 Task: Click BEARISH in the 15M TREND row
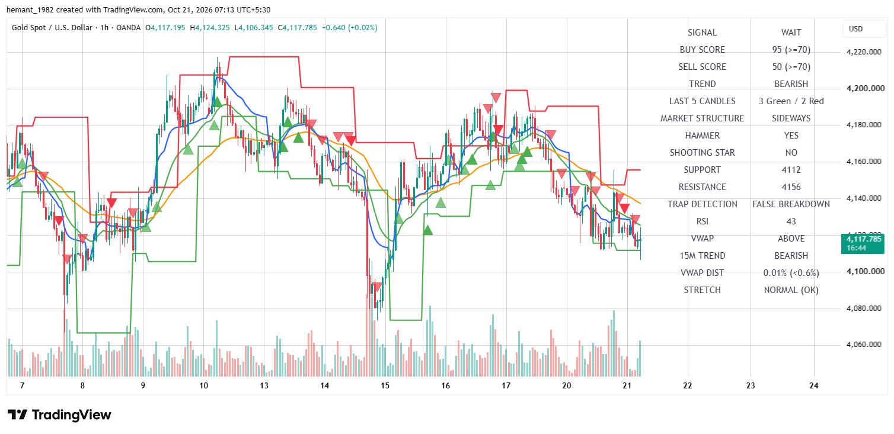[791, 256]
